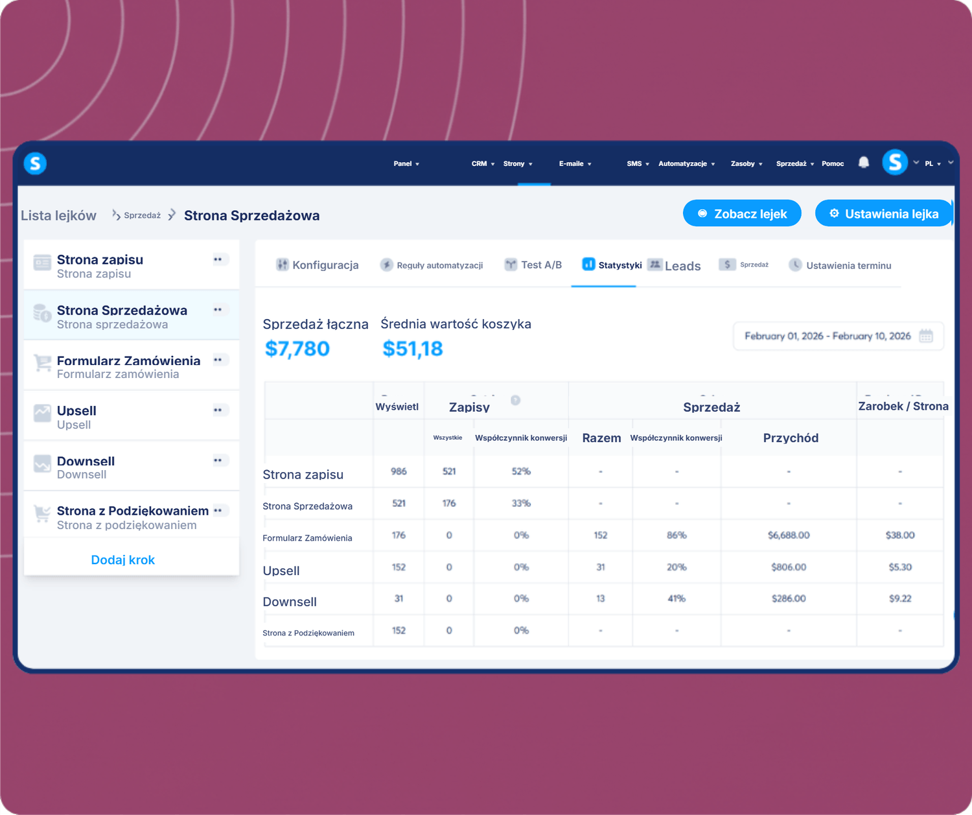Click the Systeme logo in top-left corner
972x815 pixels.
pos(35,163)
